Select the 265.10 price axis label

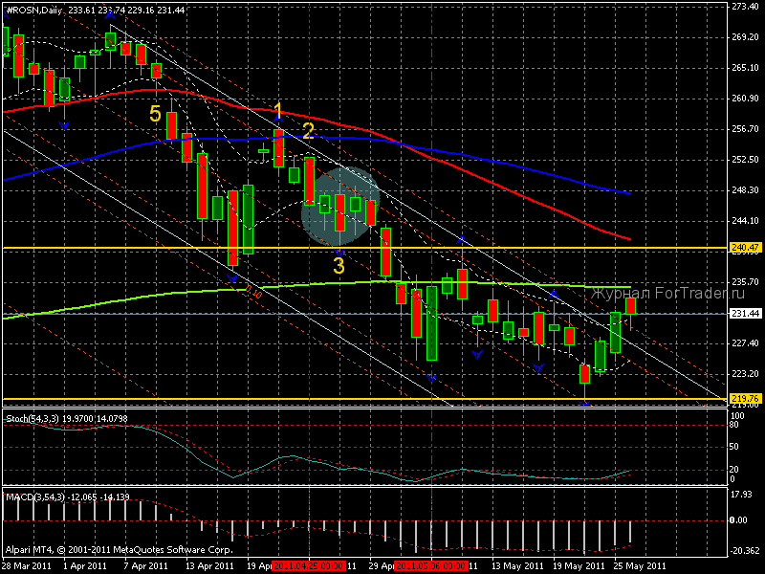pos(745,68)
